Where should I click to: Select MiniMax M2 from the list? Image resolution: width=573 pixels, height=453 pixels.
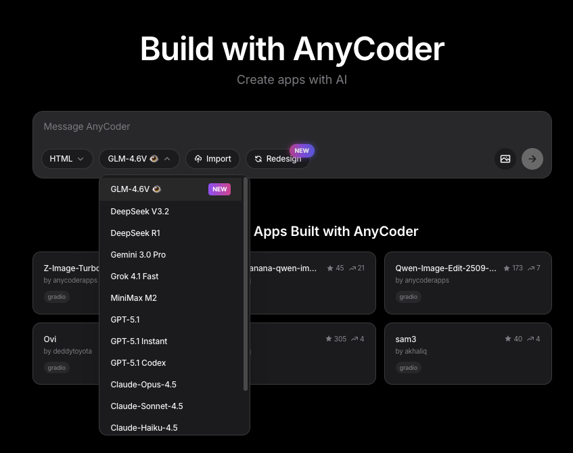(134, 297)
